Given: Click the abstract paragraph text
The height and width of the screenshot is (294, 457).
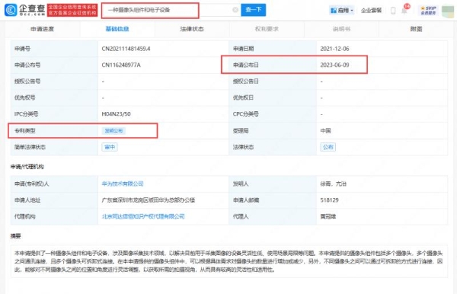Looking at the screenshot, I should point(228,261).
